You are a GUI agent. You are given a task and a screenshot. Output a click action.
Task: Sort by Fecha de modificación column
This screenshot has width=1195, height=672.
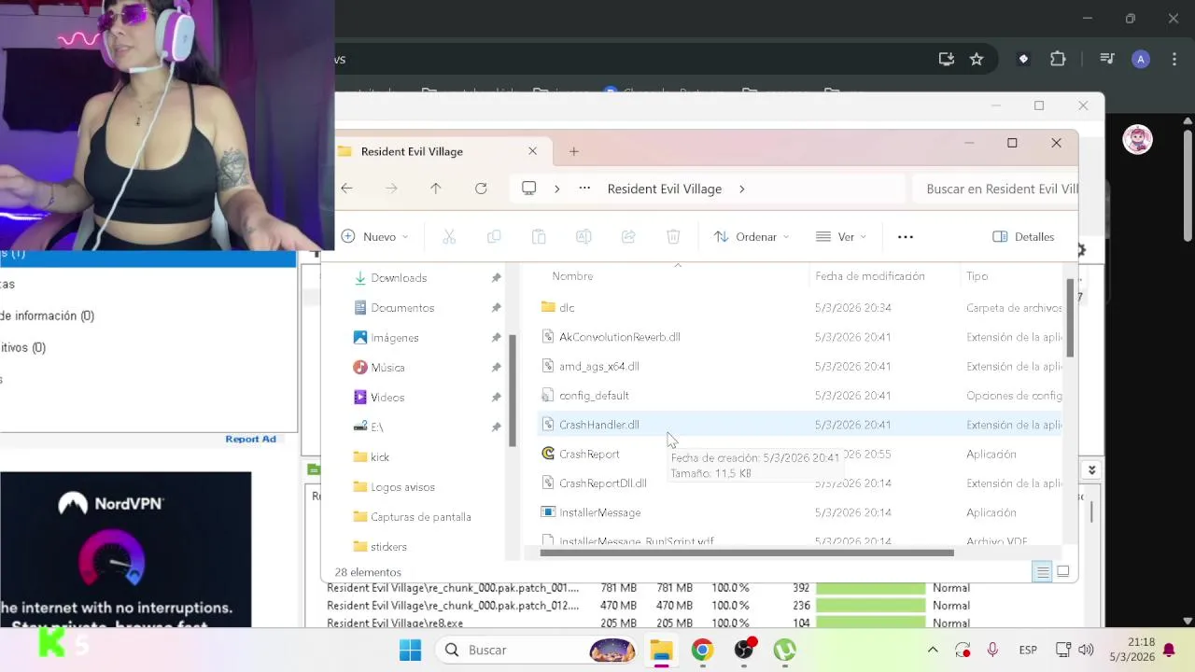(869, 276)
